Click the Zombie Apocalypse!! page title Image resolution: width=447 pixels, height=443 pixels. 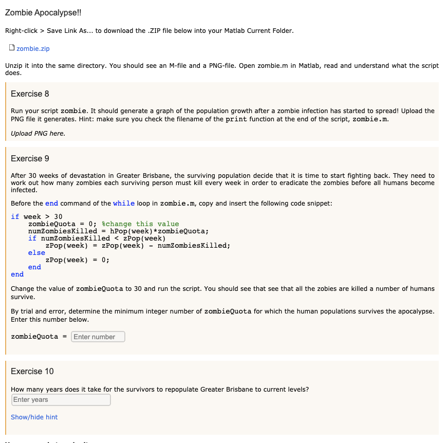[x=41, y=12]
